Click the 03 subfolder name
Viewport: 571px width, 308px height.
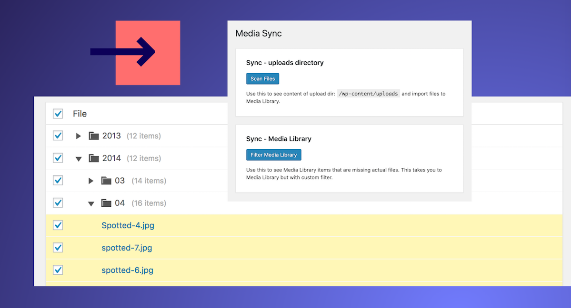coord(120,180)
